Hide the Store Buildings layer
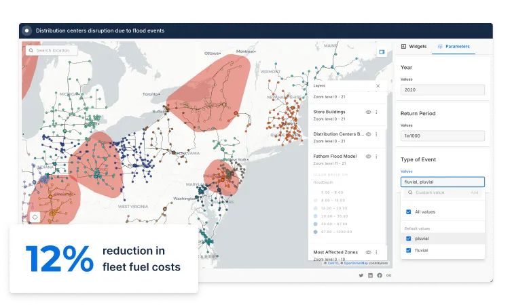 tap(368, 112)
